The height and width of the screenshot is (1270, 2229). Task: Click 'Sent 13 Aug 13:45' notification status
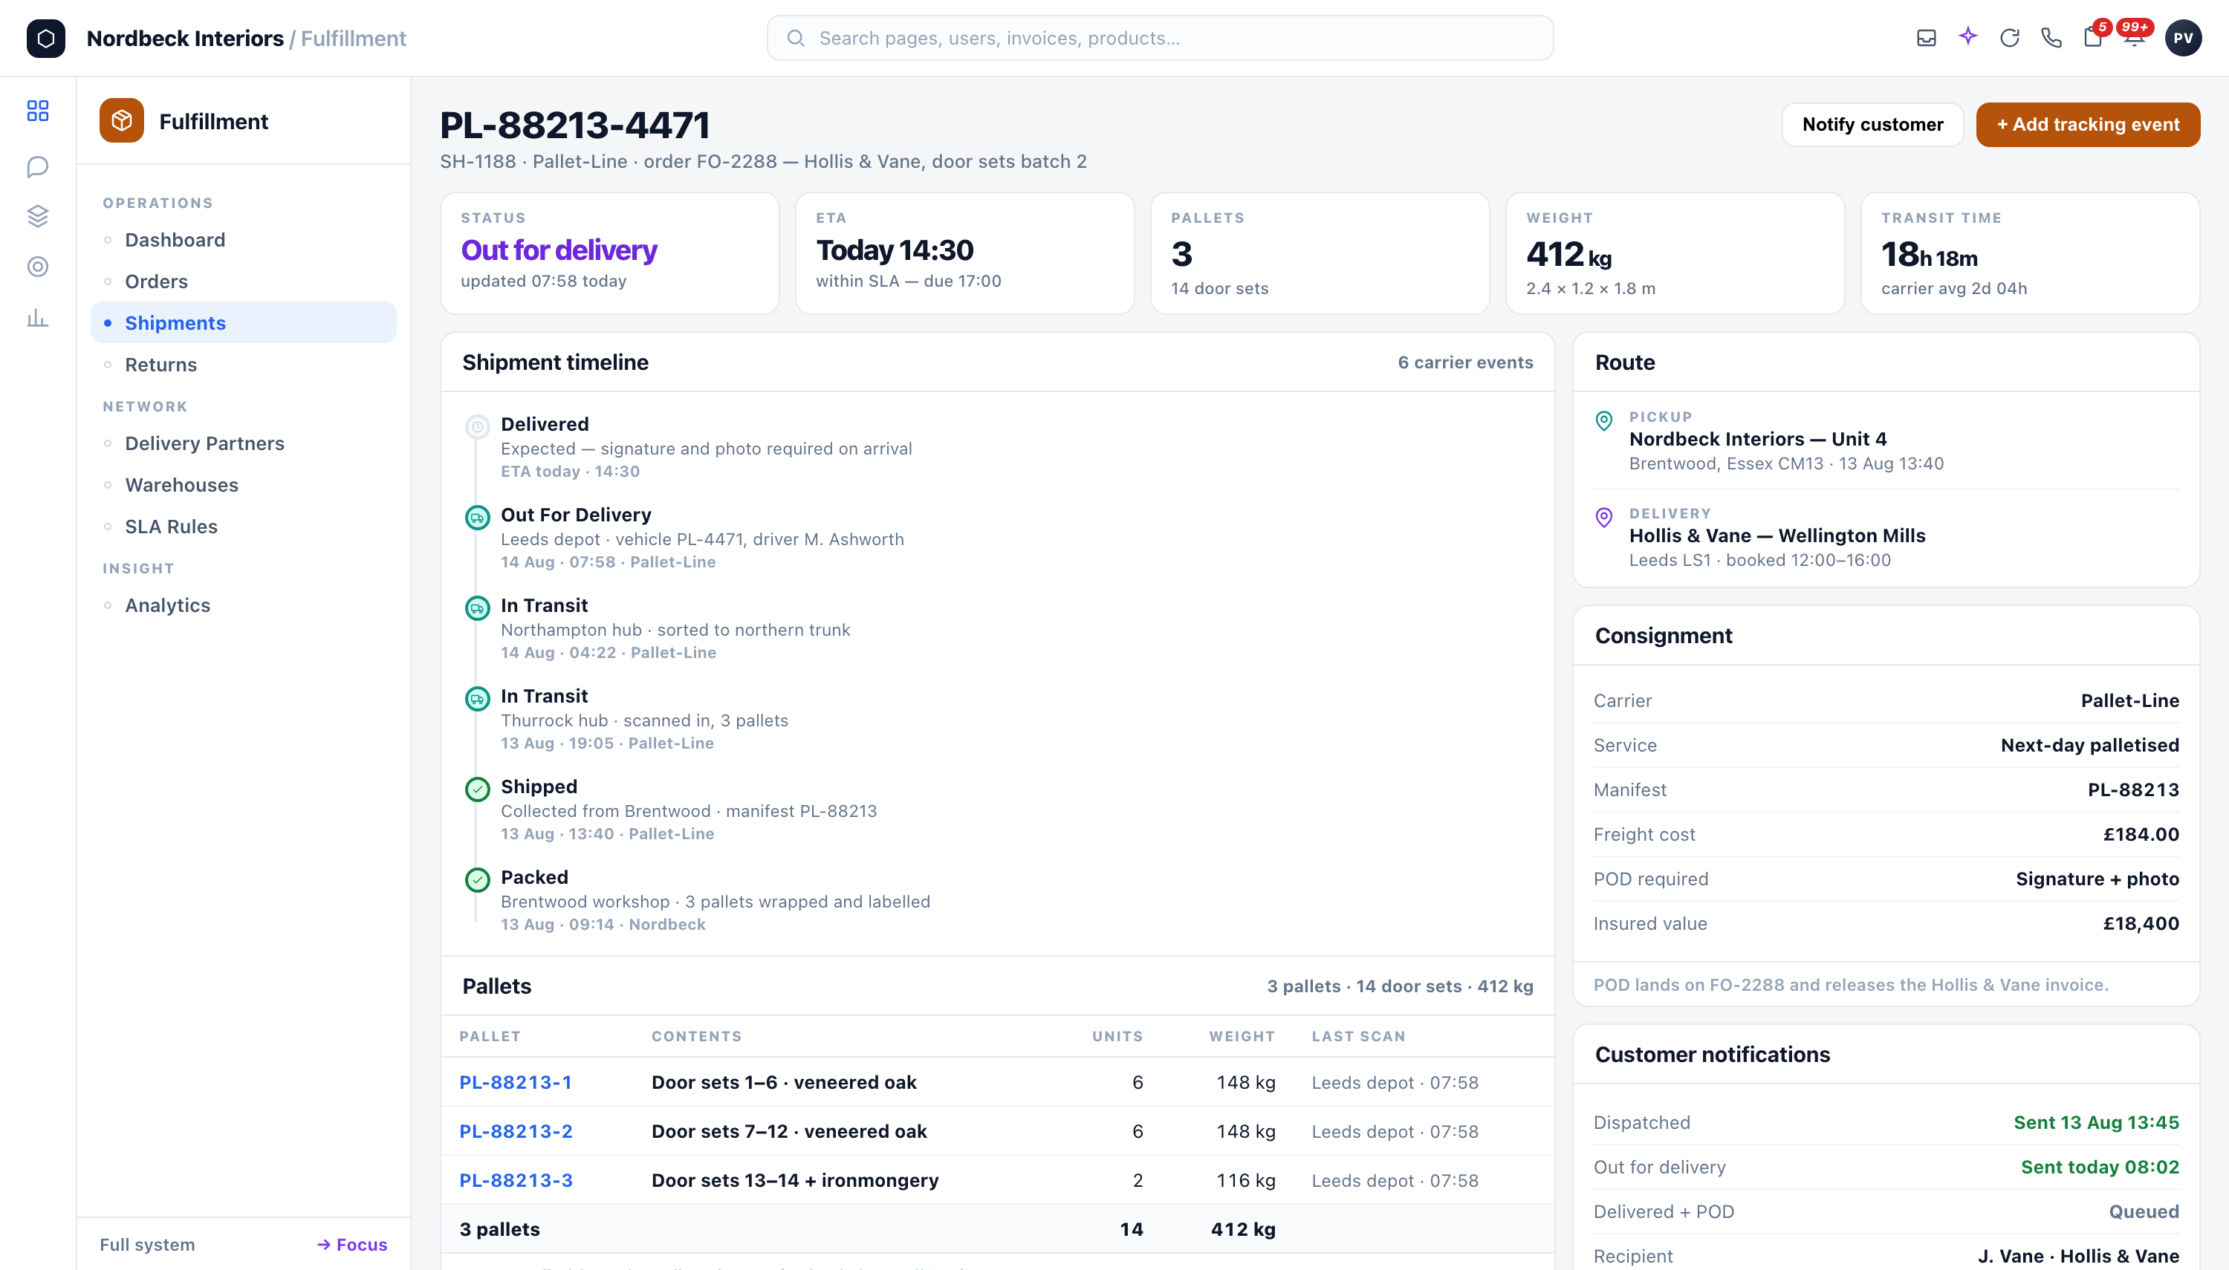pyautogui.click(x=2097, y=1123)
